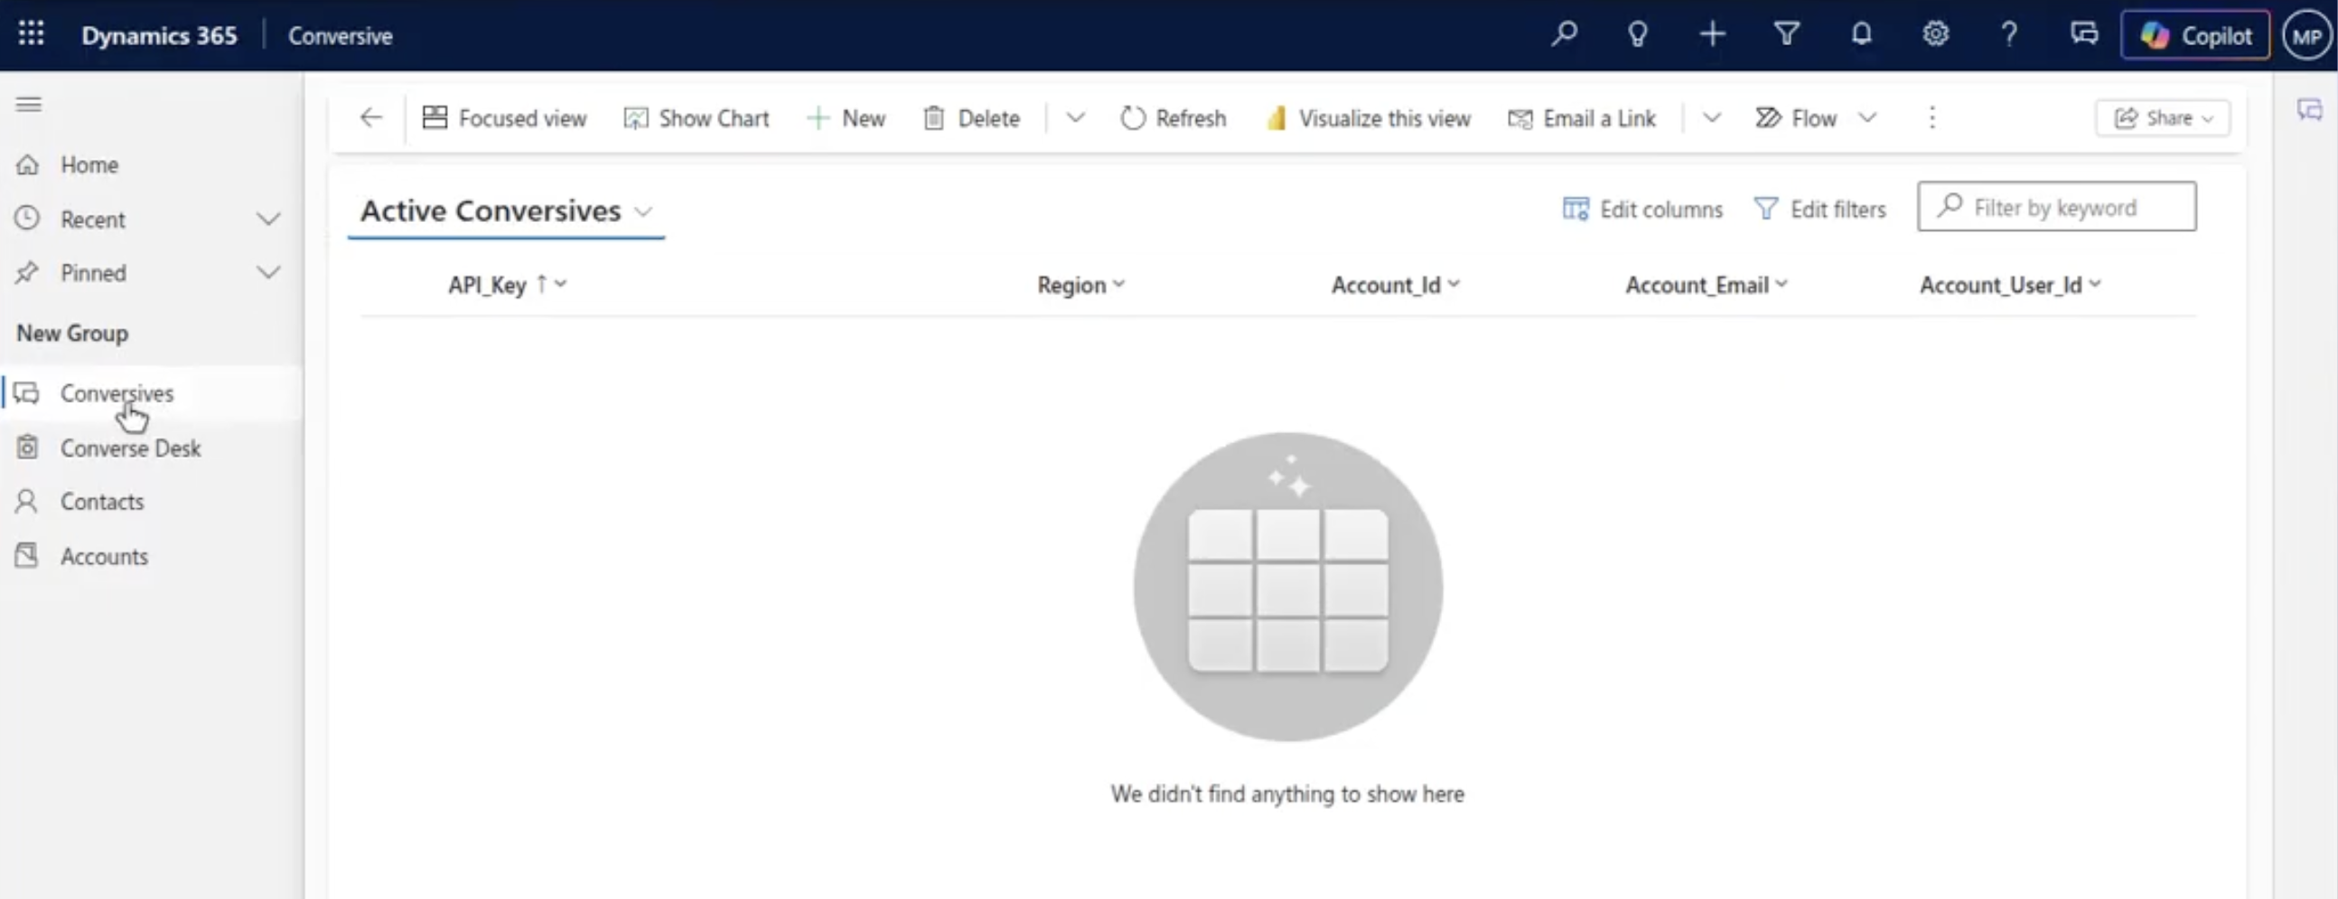Collapse the site map hamburger menu

tap(29, 105)
